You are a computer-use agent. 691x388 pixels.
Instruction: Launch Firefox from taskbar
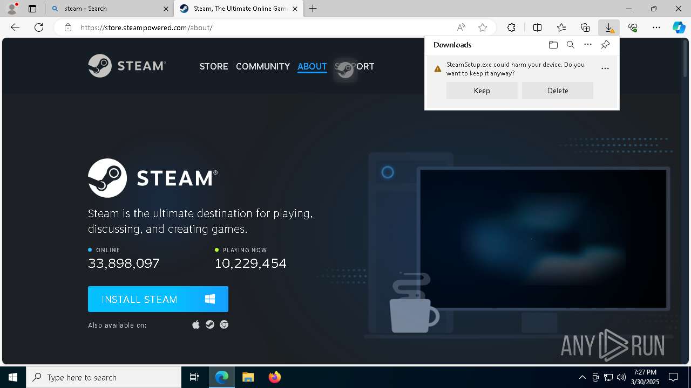click(x=274, y=377)
